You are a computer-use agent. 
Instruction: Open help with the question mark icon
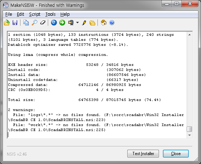112,23
